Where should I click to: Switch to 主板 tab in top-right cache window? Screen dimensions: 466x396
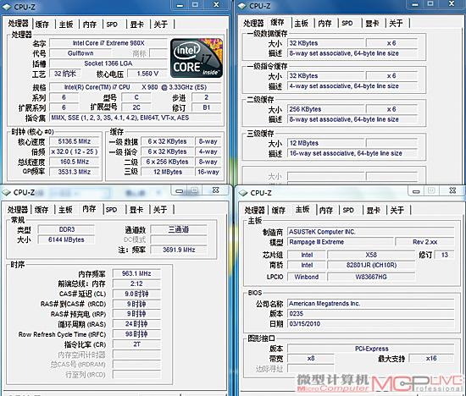302,23
